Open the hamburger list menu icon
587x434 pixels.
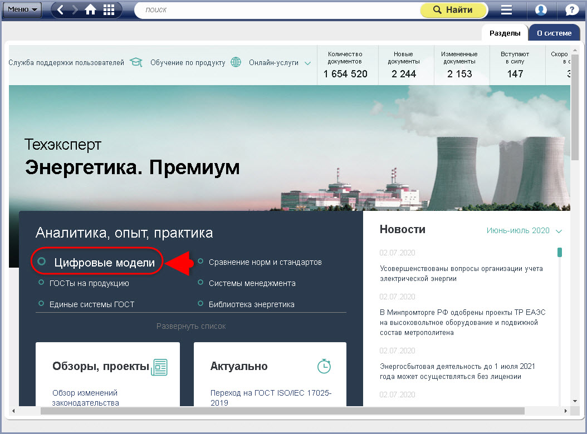(x=506, y=9)
